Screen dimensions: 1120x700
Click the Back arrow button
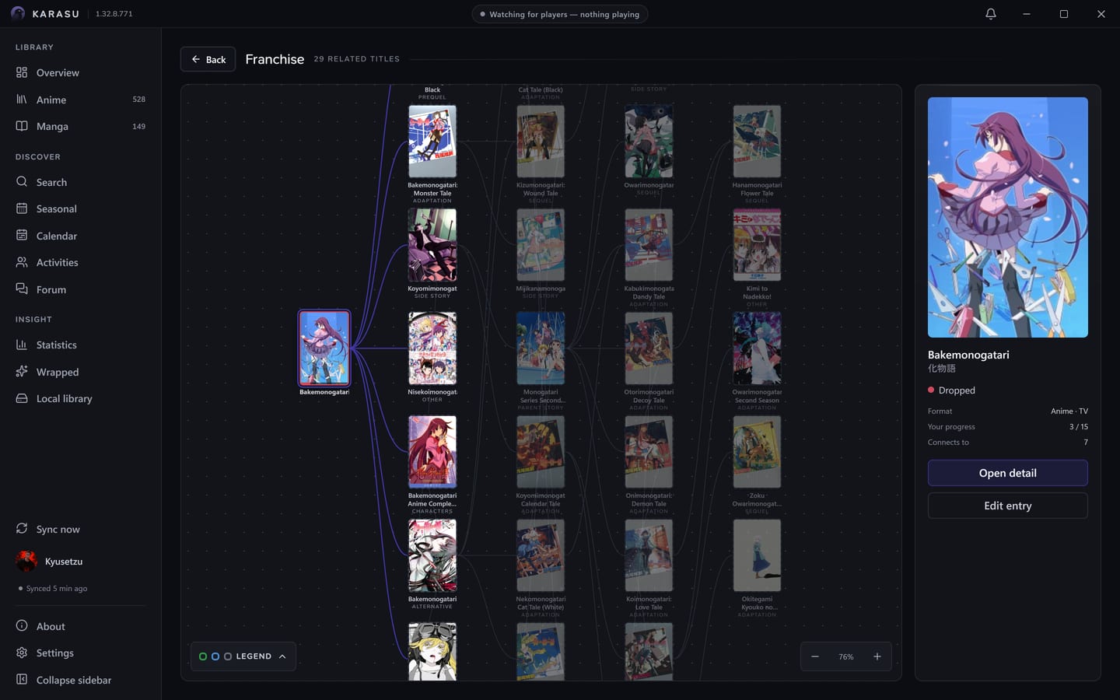click(x=208, y=59)
